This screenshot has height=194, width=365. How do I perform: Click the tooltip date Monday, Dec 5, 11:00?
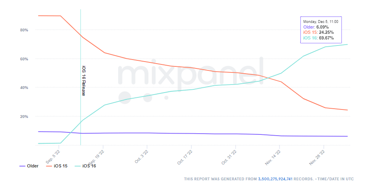321,21
